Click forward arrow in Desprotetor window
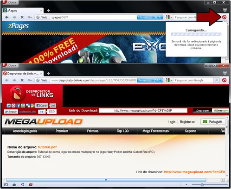 (x=14, y=80)
